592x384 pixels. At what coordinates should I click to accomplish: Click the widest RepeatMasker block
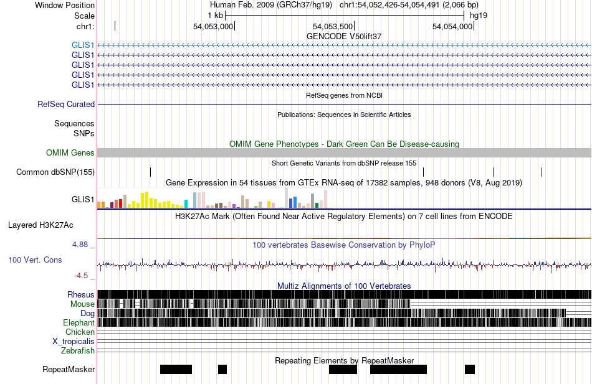point(398,369)
